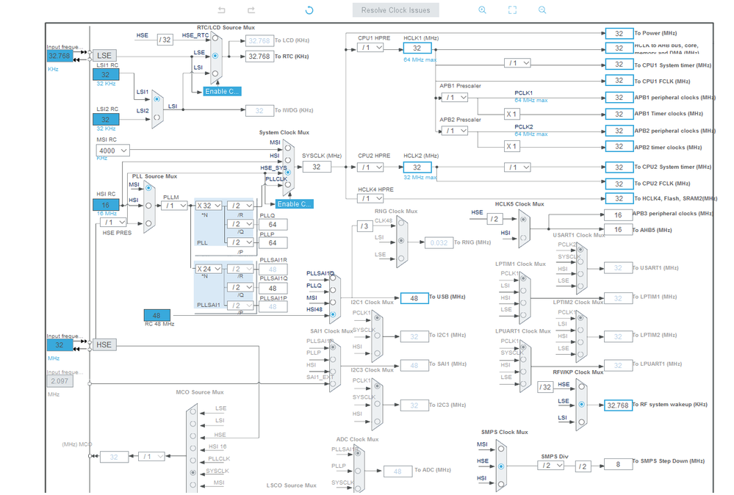Click LSI2 RC 32 value box
The height and width of the screenshot is (495, 734).
pyautogui.click(x=106, y=120)
